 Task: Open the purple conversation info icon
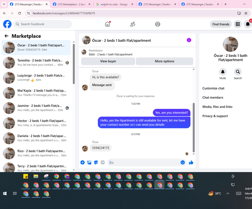[x=189, y=40]
